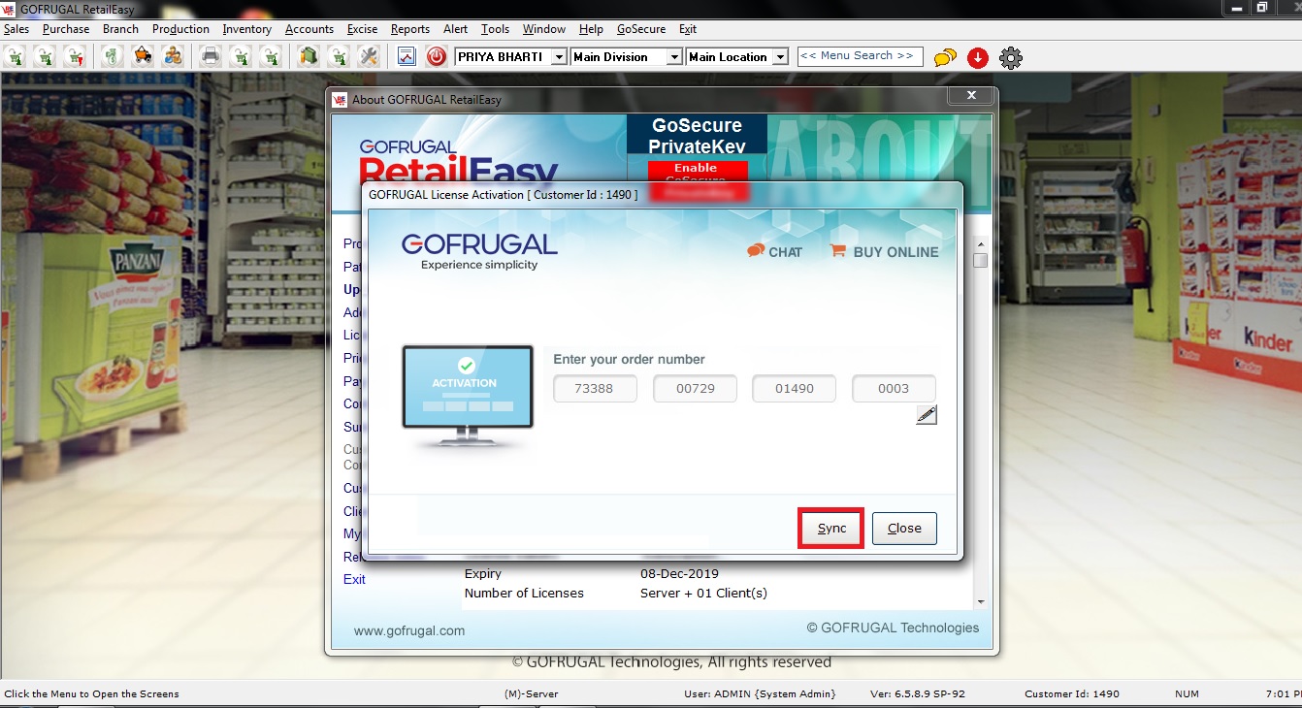Click the Sync button
Viewport: 1302px width, 708px height.
click(x=831, y=529)
